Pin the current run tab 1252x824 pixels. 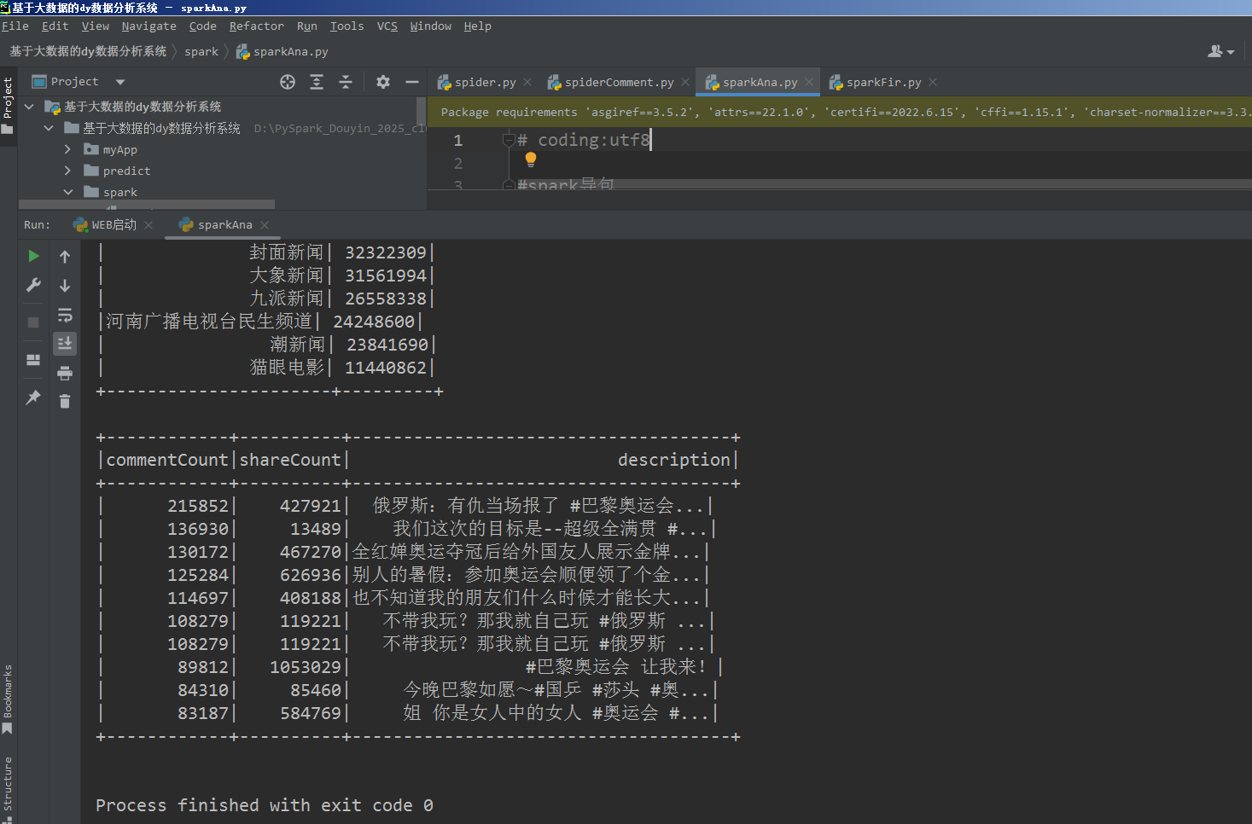coord(33,397)
